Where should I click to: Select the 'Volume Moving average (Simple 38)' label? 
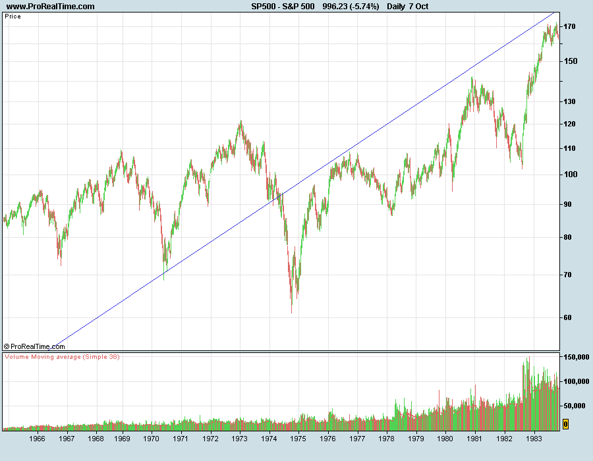(62, 357)
